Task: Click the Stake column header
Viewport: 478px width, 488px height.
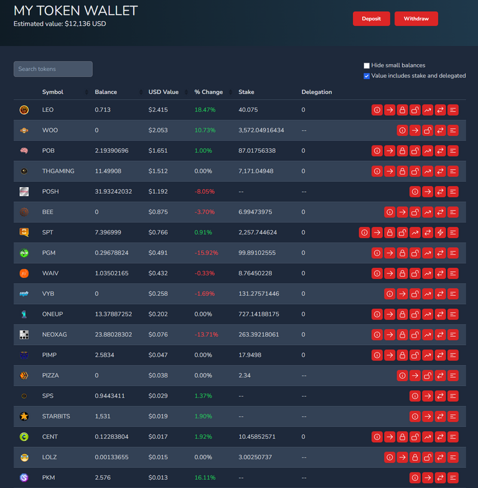Action: pos(246,92)
